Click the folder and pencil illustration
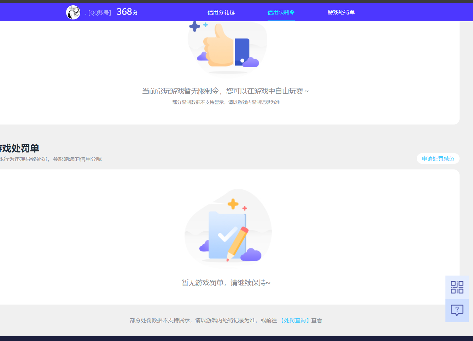The height and width of the screenshot is (341, 473). 228,228
